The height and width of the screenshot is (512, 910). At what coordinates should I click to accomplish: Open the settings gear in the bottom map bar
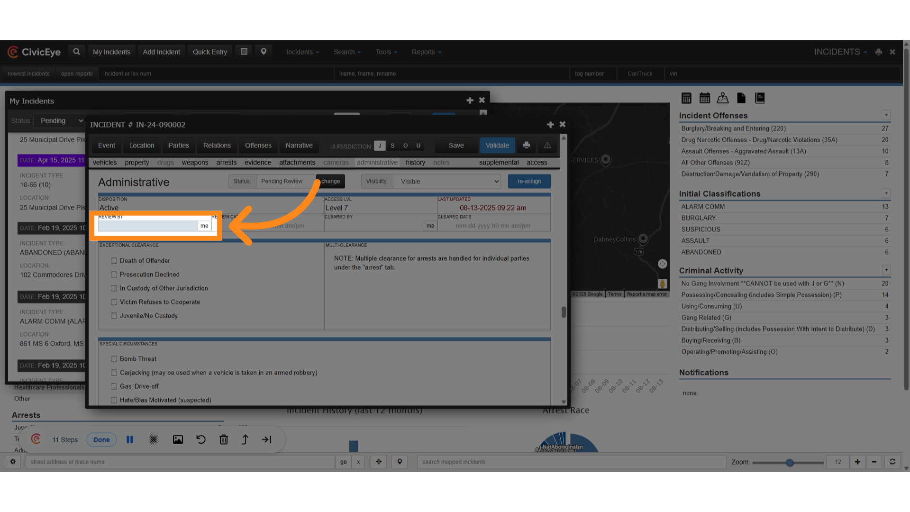coord(13,462)
